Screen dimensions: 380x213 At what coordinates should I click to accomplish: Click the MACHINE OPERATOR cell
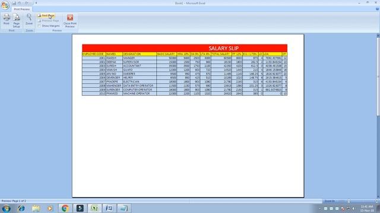[140, 93]
